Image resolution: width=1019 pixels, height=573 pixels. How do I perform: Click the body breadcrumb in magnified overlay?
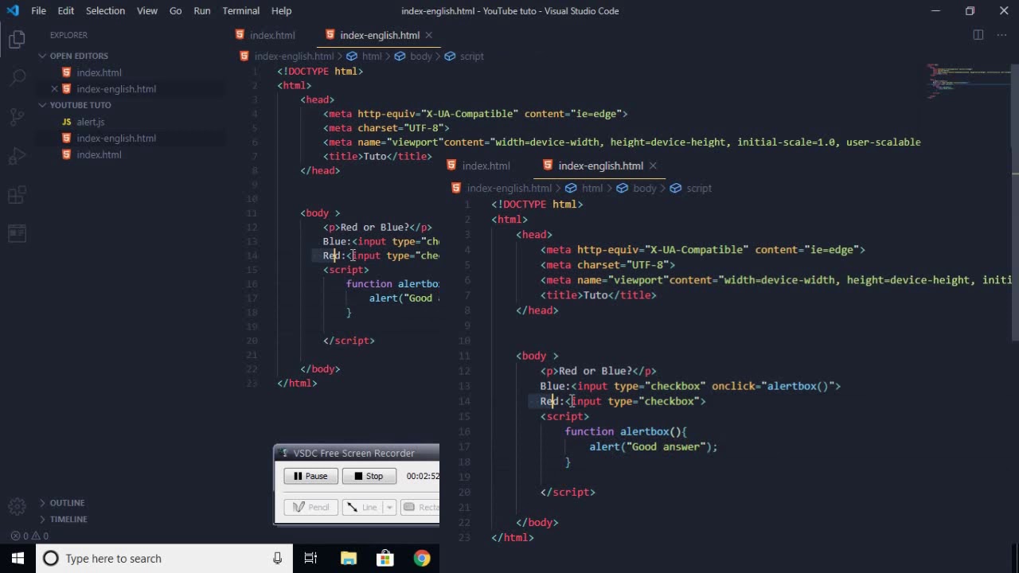pos(645,189)
